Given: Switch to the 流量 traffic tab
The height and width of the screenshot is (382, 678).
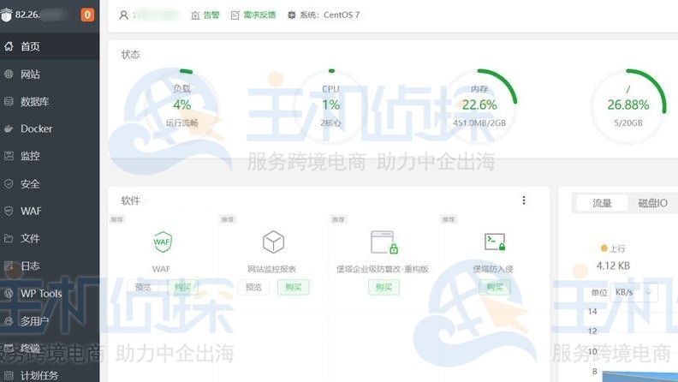Looking at the screenshot, I should click(602, 203).
